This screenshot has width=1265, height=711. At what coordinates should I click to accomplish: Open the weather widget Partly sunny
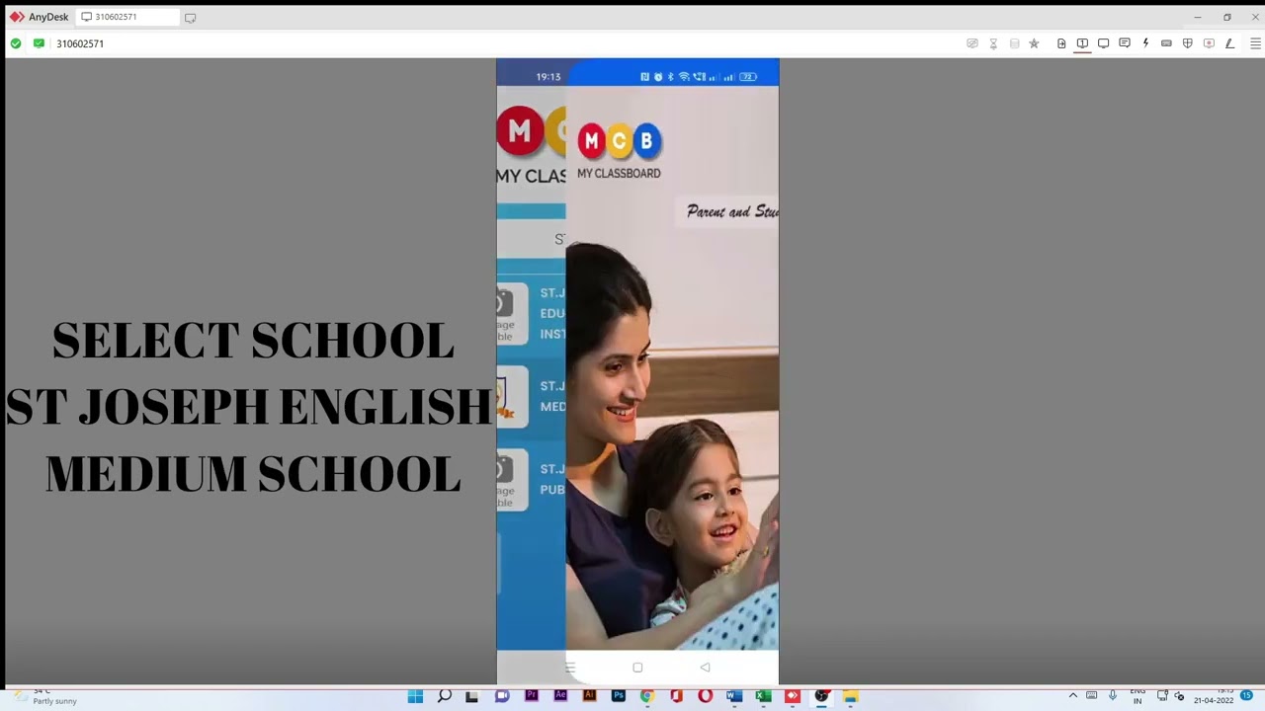(44, 696)
